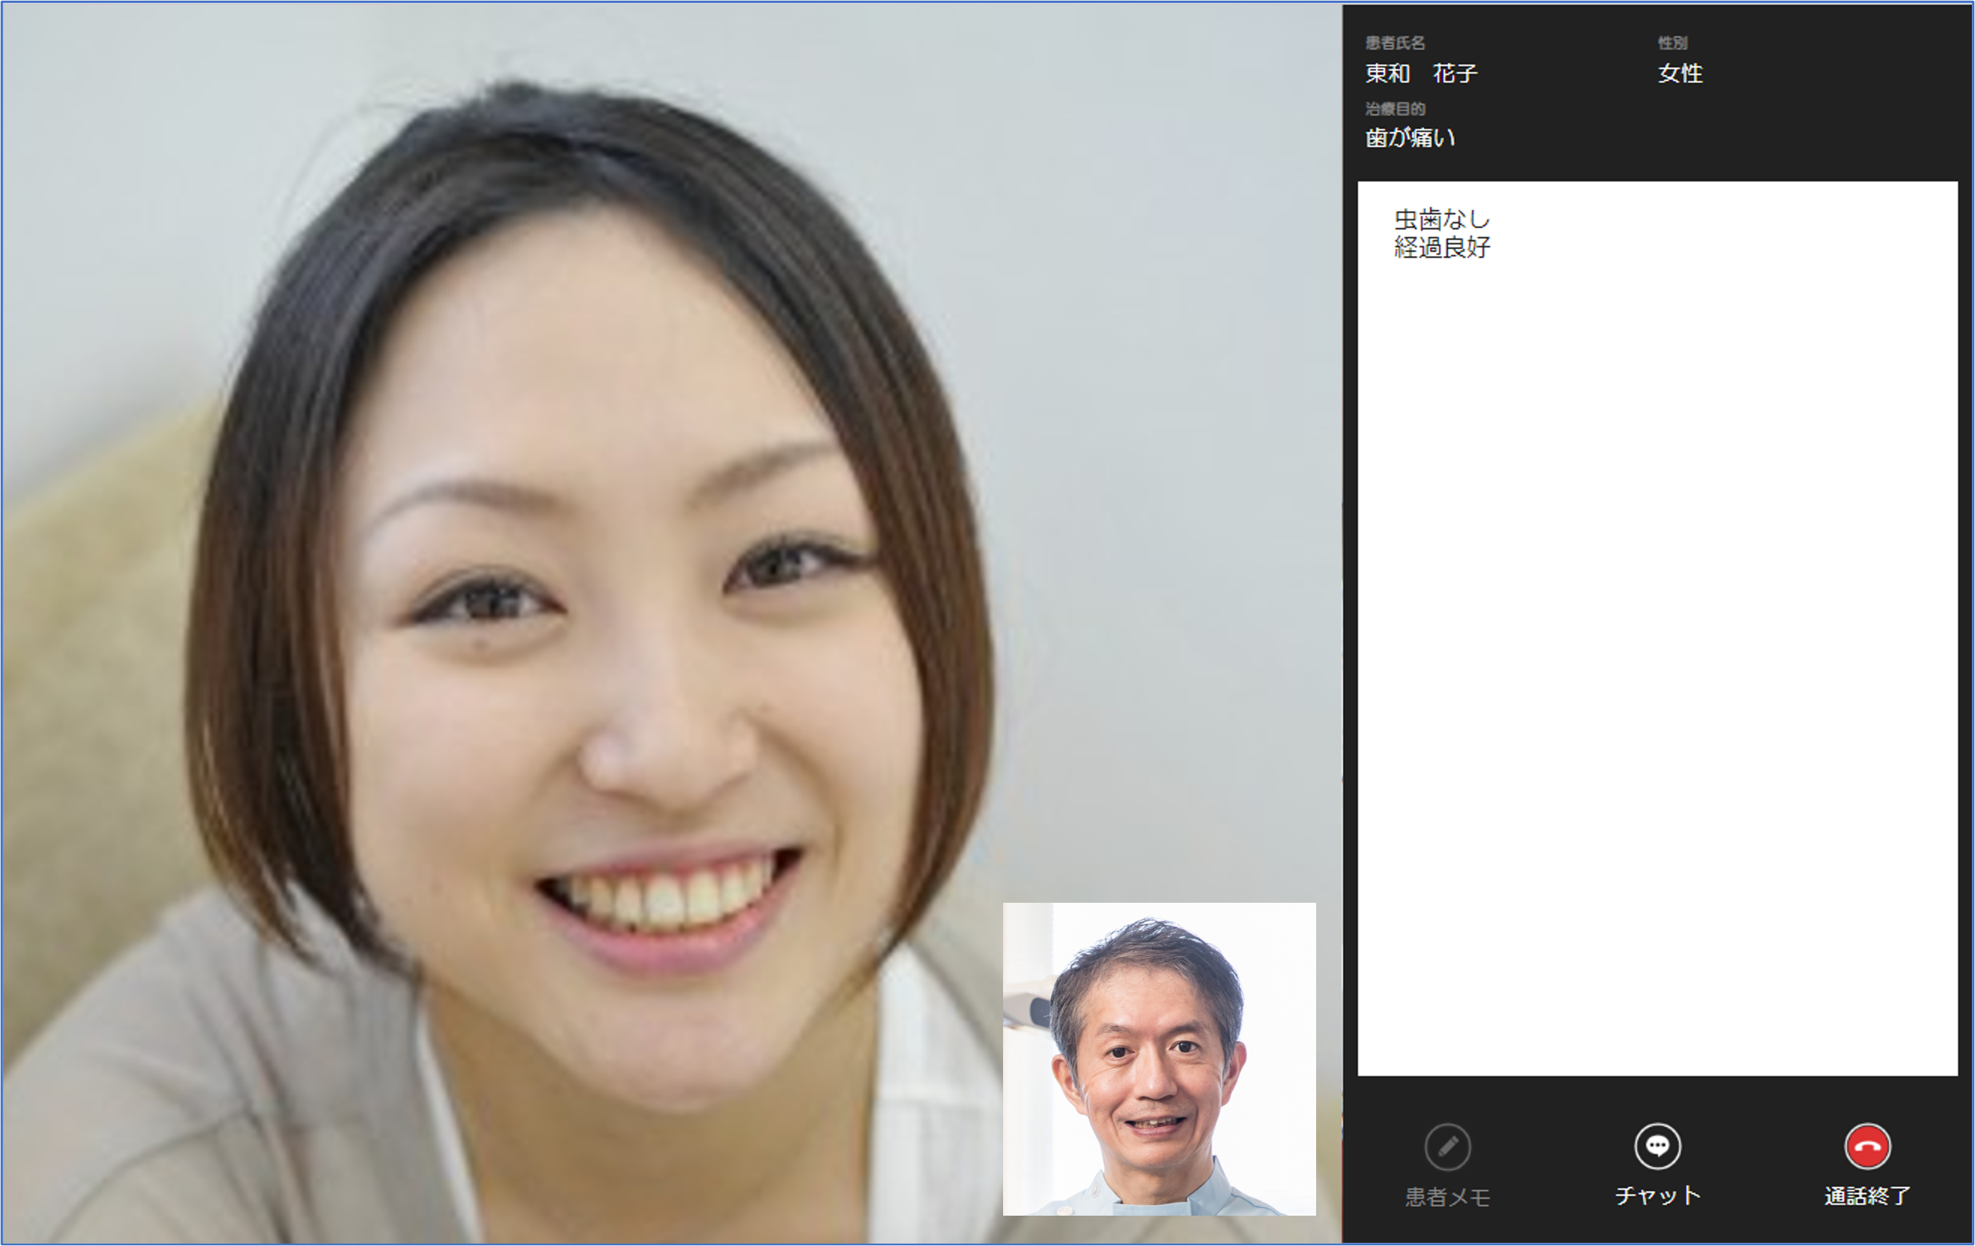Click the red end call phone icon
The width and height of the screenshot is (1975, 1246).
pyautogui.click(x=1866, y=1146)
